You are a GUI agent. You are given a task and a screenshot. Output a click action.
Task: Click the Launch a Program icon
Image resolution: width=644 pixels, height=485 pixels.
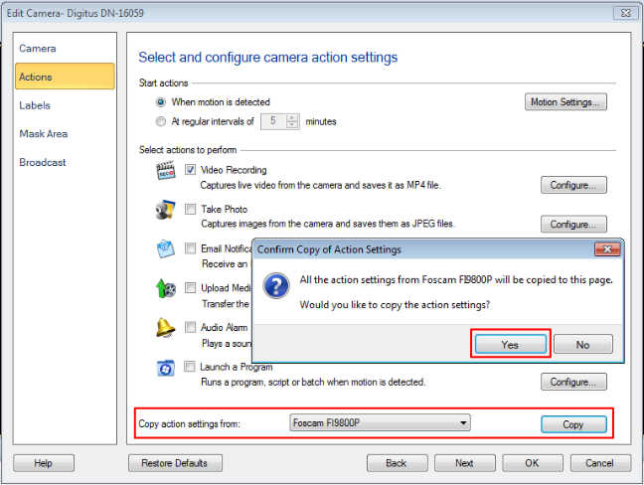click(166, 369)
